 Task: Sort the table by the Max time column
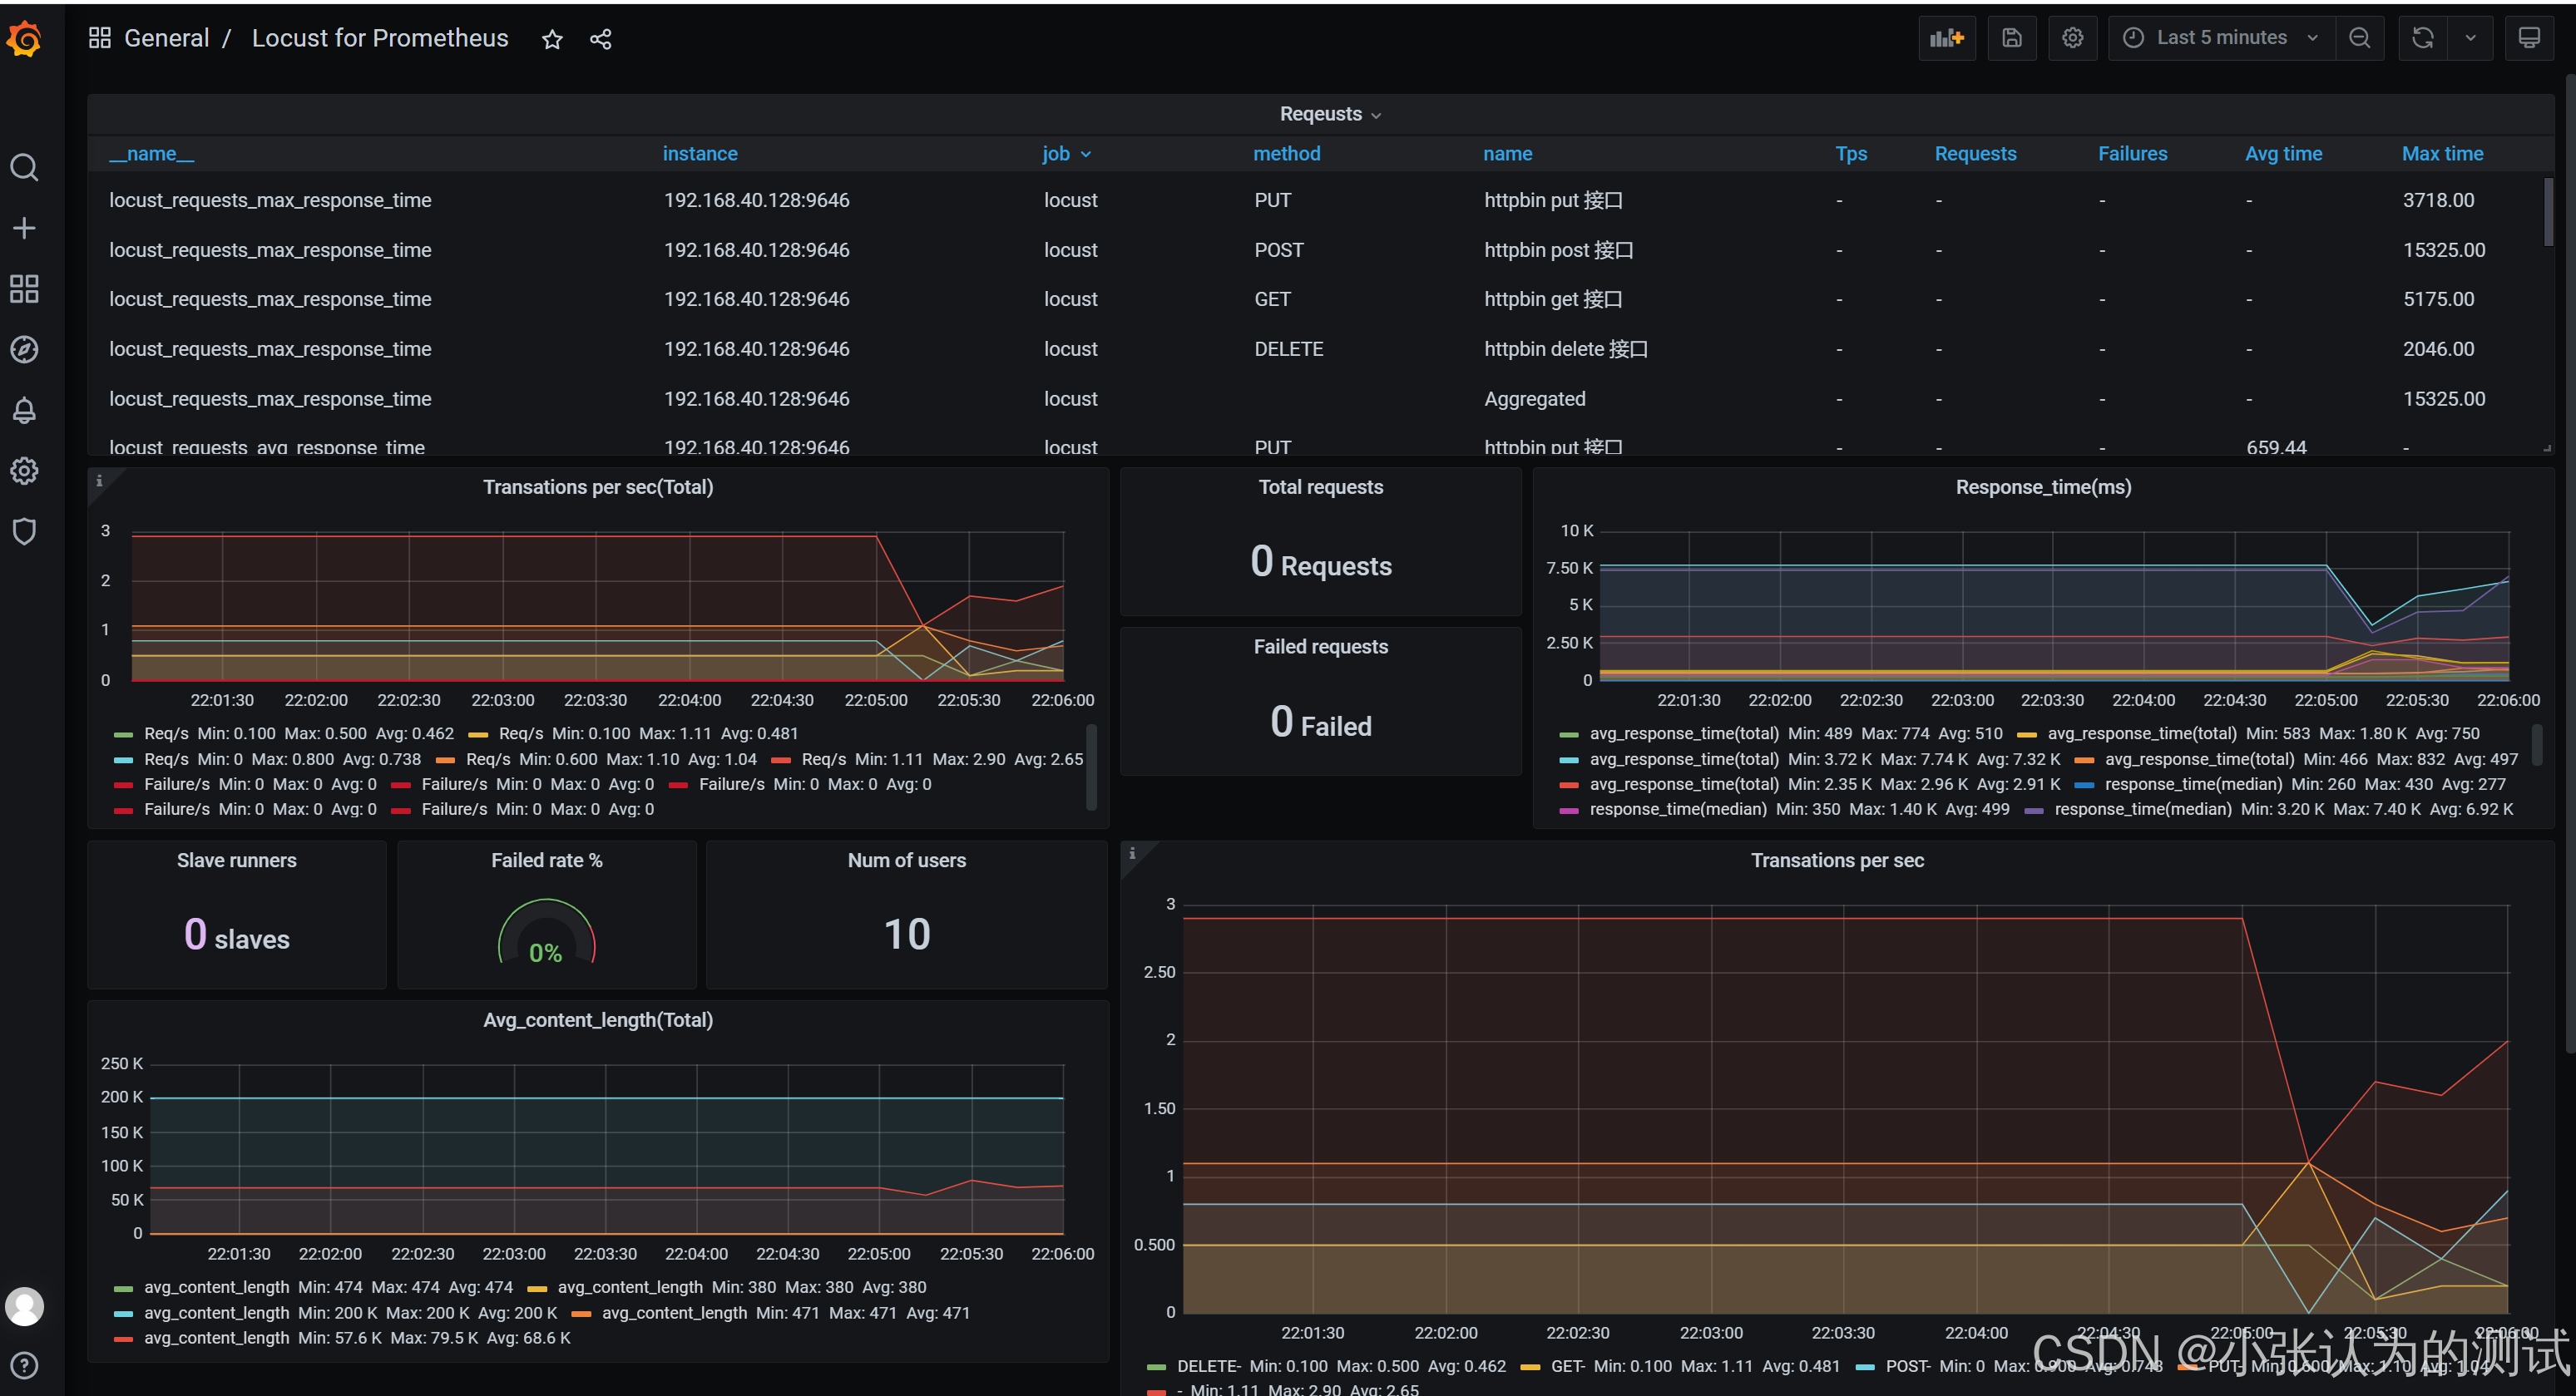tap(2441, 154)
